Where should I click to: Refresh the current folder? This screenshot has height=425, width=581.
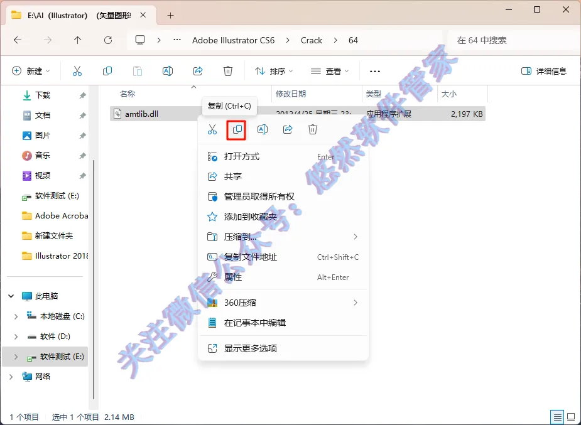108,40
